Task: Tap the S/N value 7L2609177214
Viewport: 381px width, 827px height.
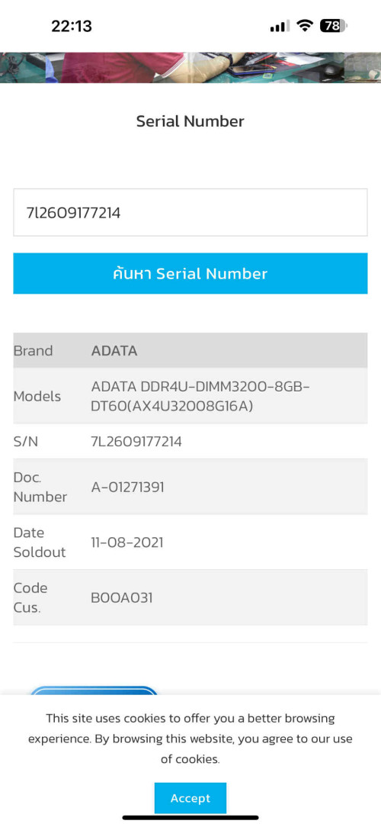Action: (x=136, y=442)
